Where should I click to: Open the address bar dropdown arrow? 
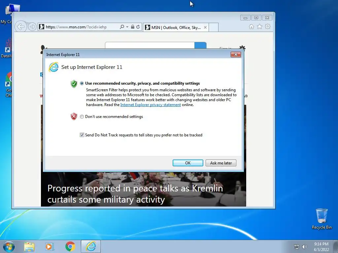tap(127, 27)
